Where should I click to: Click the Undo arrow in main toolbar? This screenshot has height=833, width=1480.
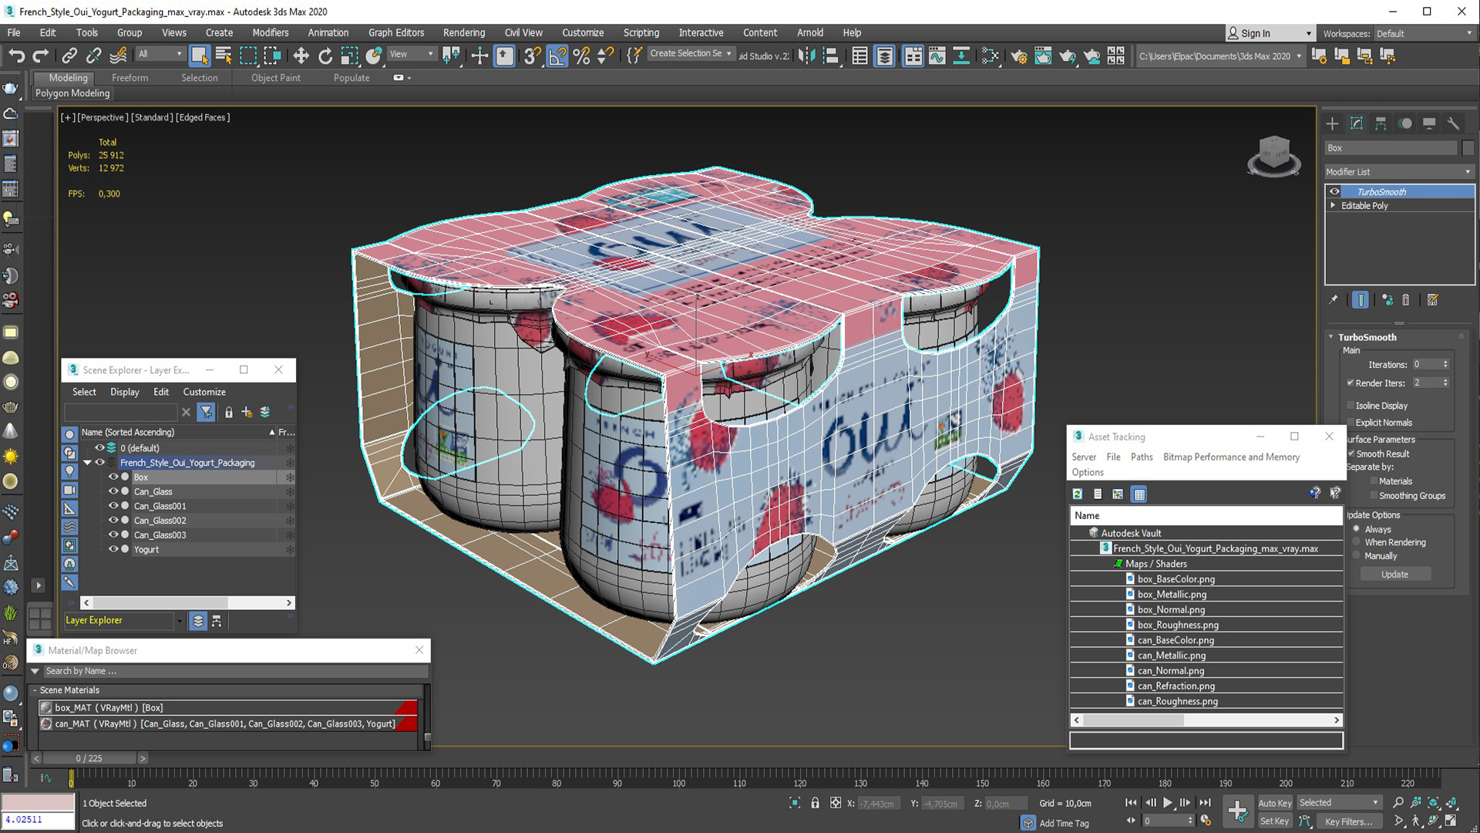(17, 56)
